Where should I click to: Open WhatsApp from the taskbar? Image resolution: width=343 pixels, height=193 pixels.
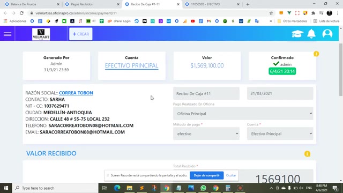tap(203, 188)
